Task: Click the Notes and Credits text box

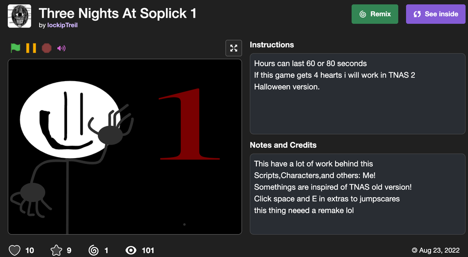Action: (x=357, y=194)
